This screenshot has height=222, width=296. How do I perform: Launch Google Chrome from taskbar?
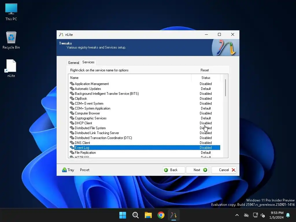[161, 215]
